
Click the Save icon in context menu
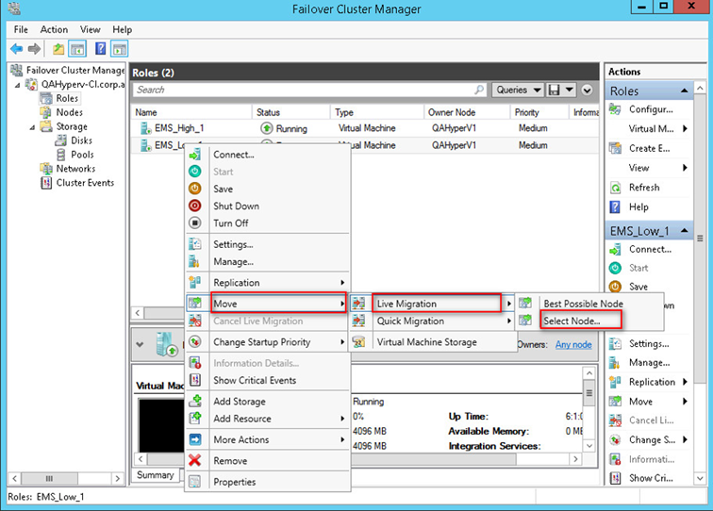pos(195,189)
